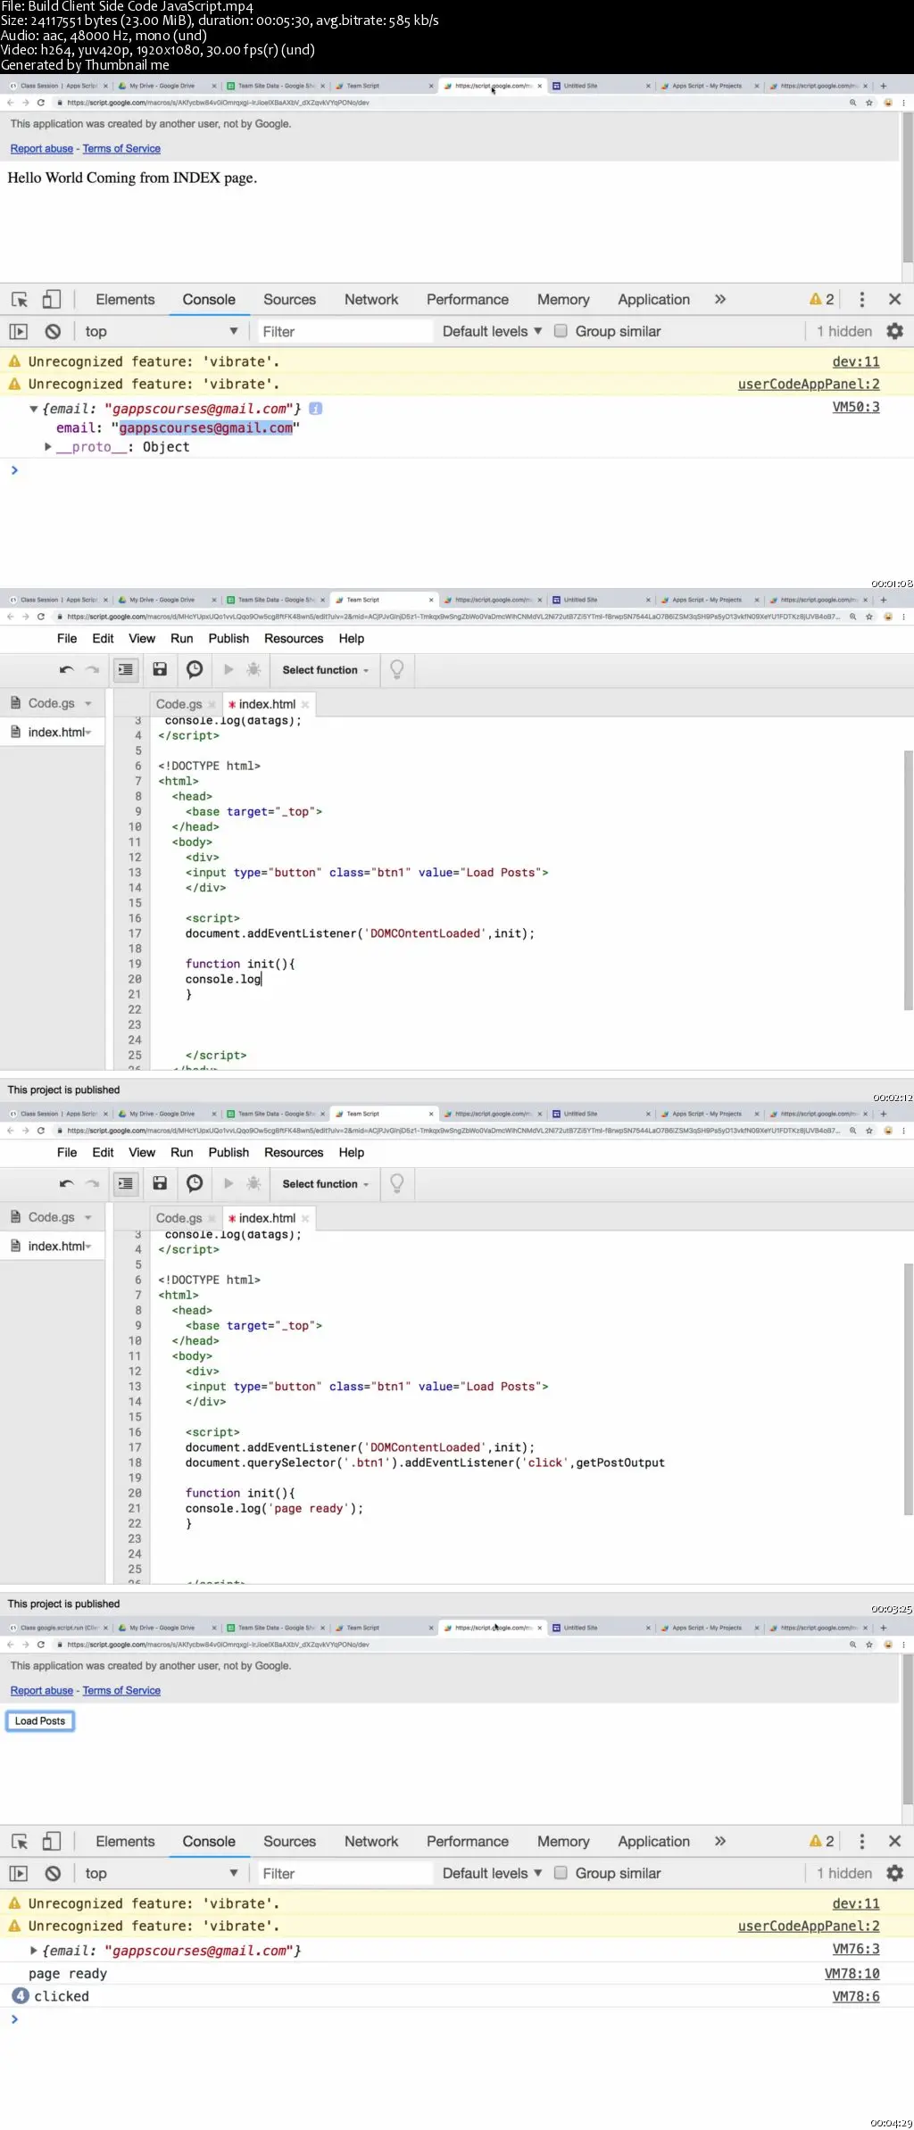Open userCodeAppPanel:2 link in 00:01:08 frame
914x2130 pixels.
click(x=809, y=385)
